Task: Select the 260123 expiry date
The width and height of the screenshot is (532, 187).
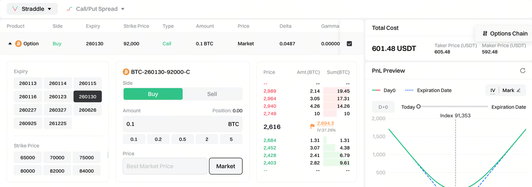Action: click(58, 97)
